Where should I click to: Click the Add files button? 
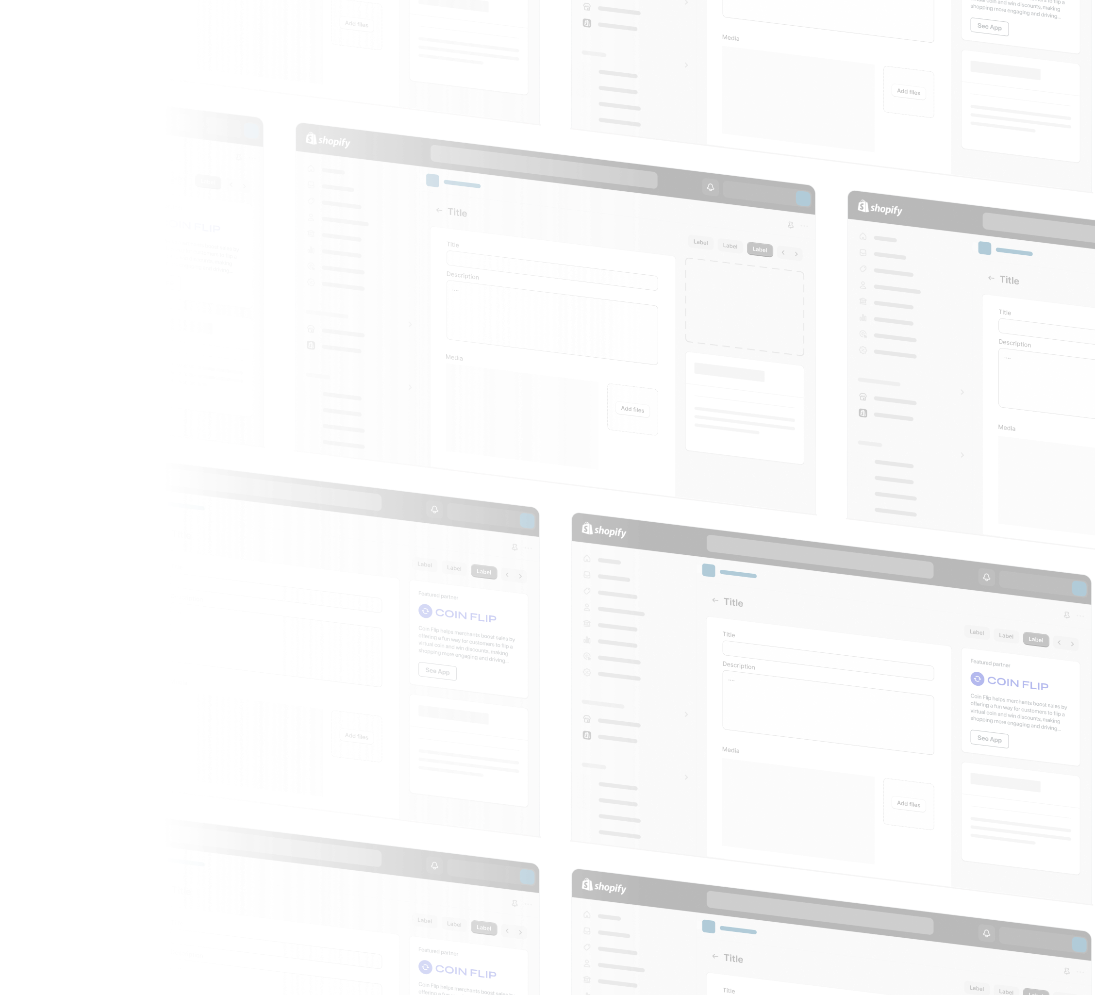tap(631, 409)
